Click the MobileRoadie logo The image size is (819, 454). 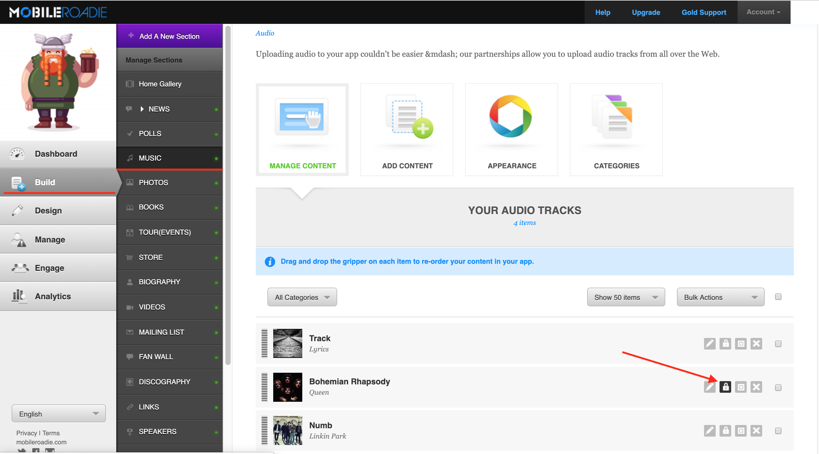tap(58, 12)
